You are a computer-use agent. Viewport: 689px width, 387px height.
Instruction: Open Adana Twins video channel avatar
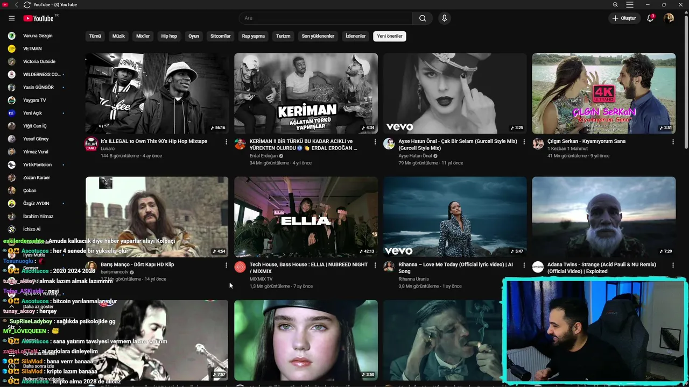538,267
